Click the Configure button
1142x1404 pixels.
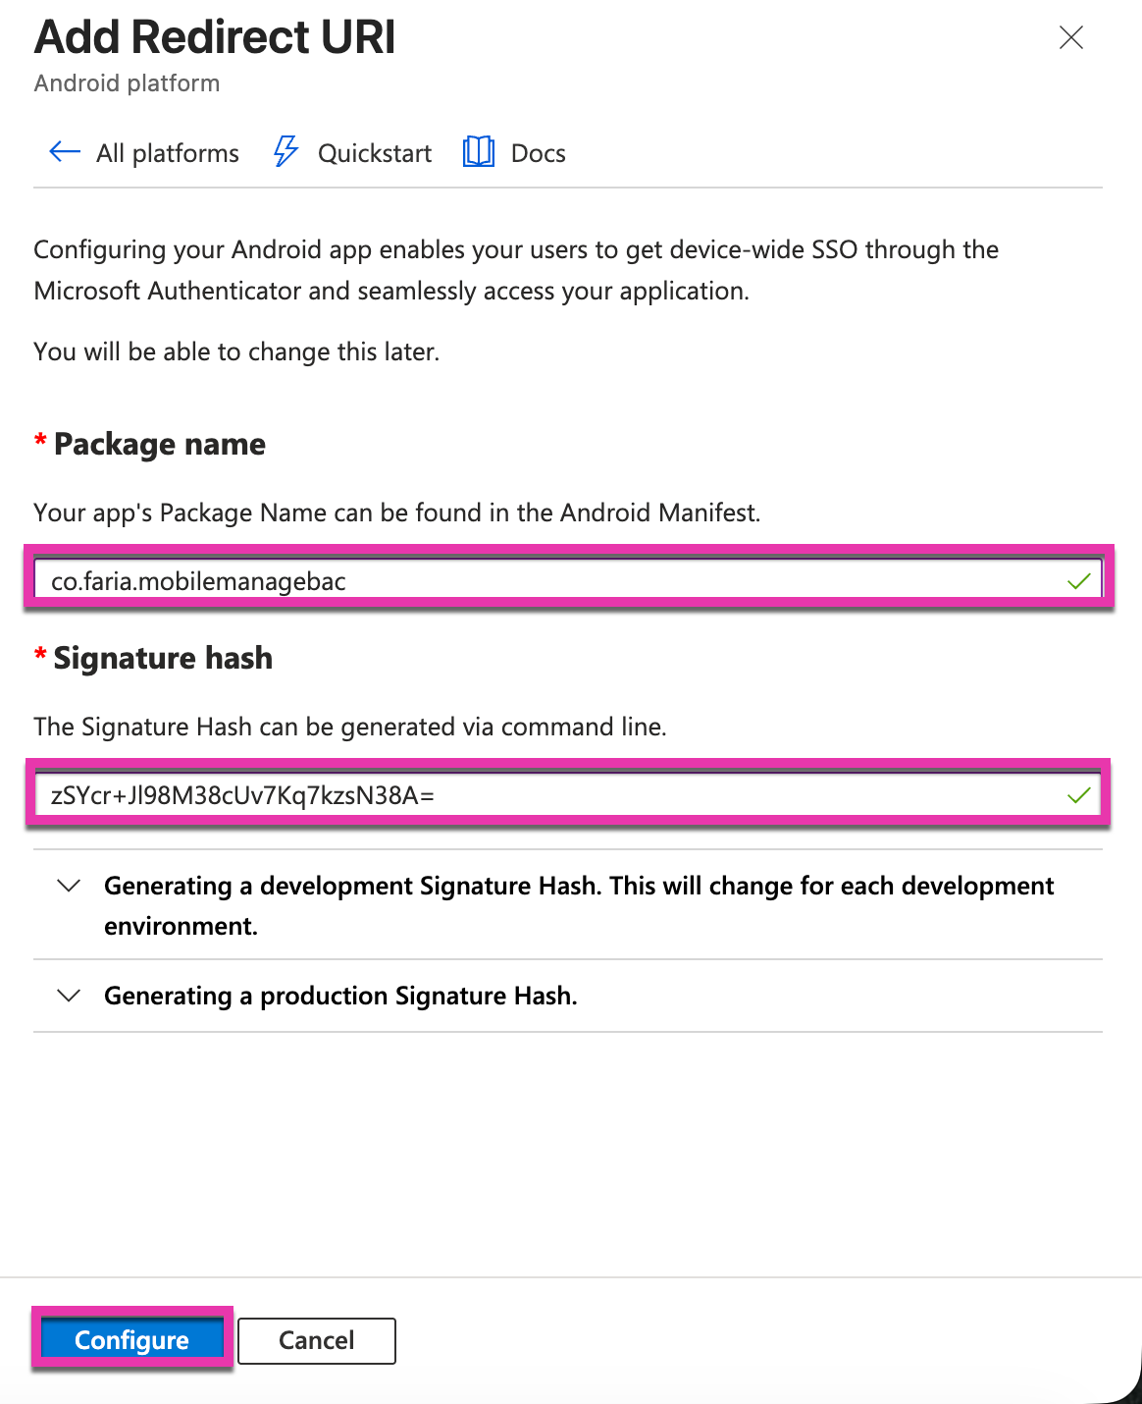[x=131, y=1340]
